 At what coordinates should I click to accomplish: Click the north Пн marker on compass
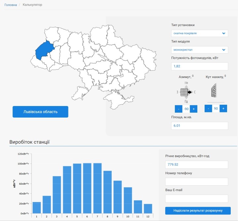pos(186,83)
